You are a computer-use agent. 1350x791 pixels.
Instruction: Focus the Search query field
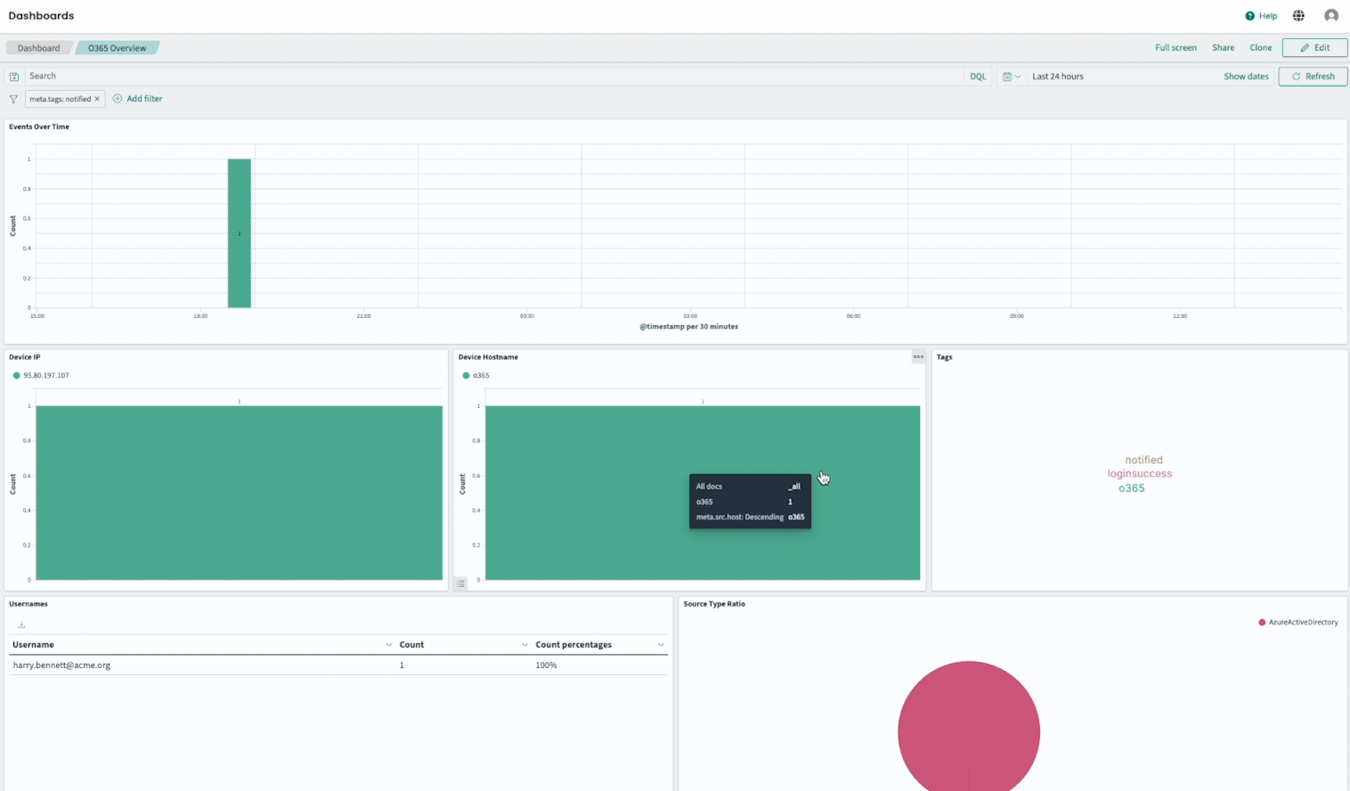click(494, 77)
